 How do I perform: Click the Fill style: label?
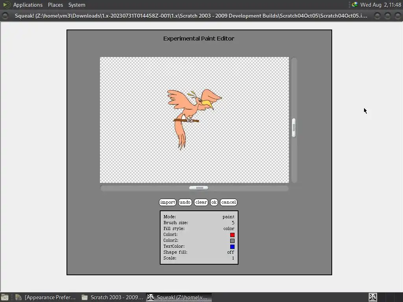coord(174,228)
